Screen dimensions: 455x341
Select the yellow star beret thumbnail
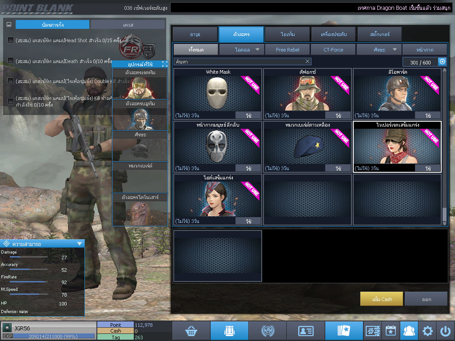click(307, 147)
